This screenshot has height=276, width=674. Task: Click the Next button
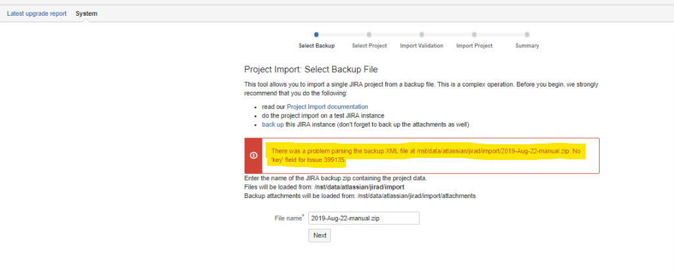[x=320, y=235]
